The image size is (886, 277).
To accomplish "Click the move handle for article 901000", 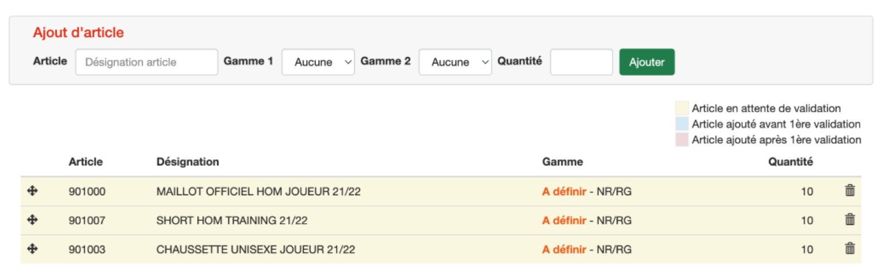I will click(33, 191).
